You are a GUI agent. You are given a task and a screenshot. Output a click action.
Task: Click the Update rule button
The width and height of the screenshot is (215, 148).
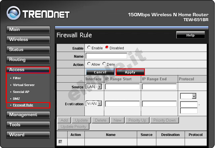pyautogui.click(x=81, y=120)
